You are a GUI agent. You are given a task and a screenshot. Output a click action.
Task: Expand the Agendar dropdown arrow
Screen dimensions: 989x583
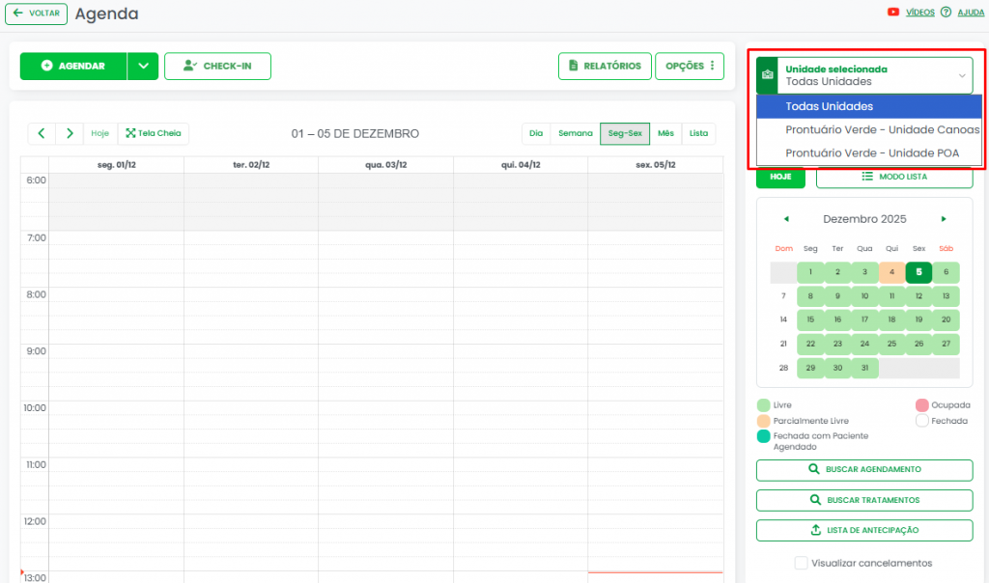click(x=143, y=66)
